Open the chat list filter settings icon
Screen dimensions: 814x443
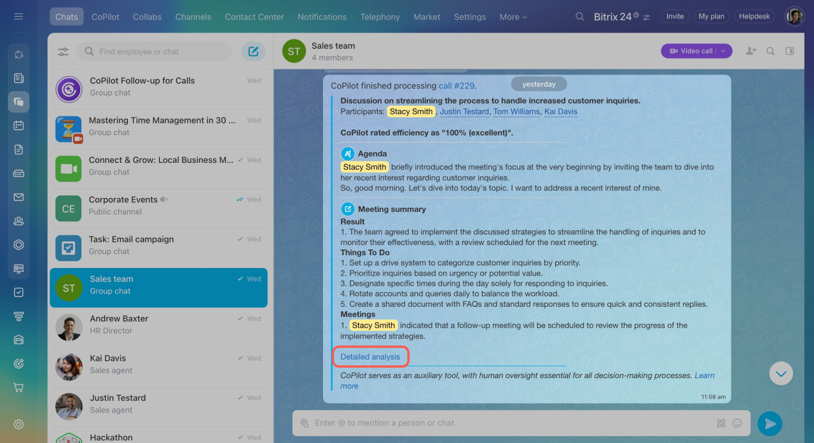pos(63,52)
